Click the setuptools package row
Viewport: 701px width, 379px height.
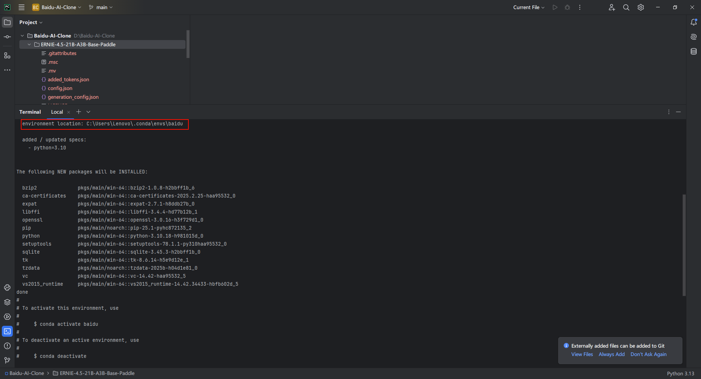(125, 244)
